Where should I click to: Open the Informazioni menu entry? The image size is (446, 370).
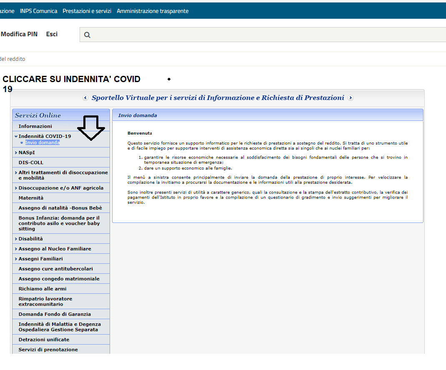35,126
